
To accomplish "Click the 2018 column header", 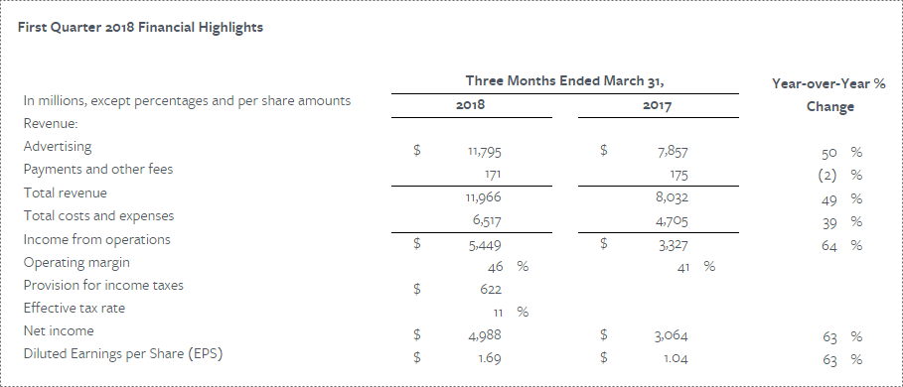I will click(x=471, y=106).
